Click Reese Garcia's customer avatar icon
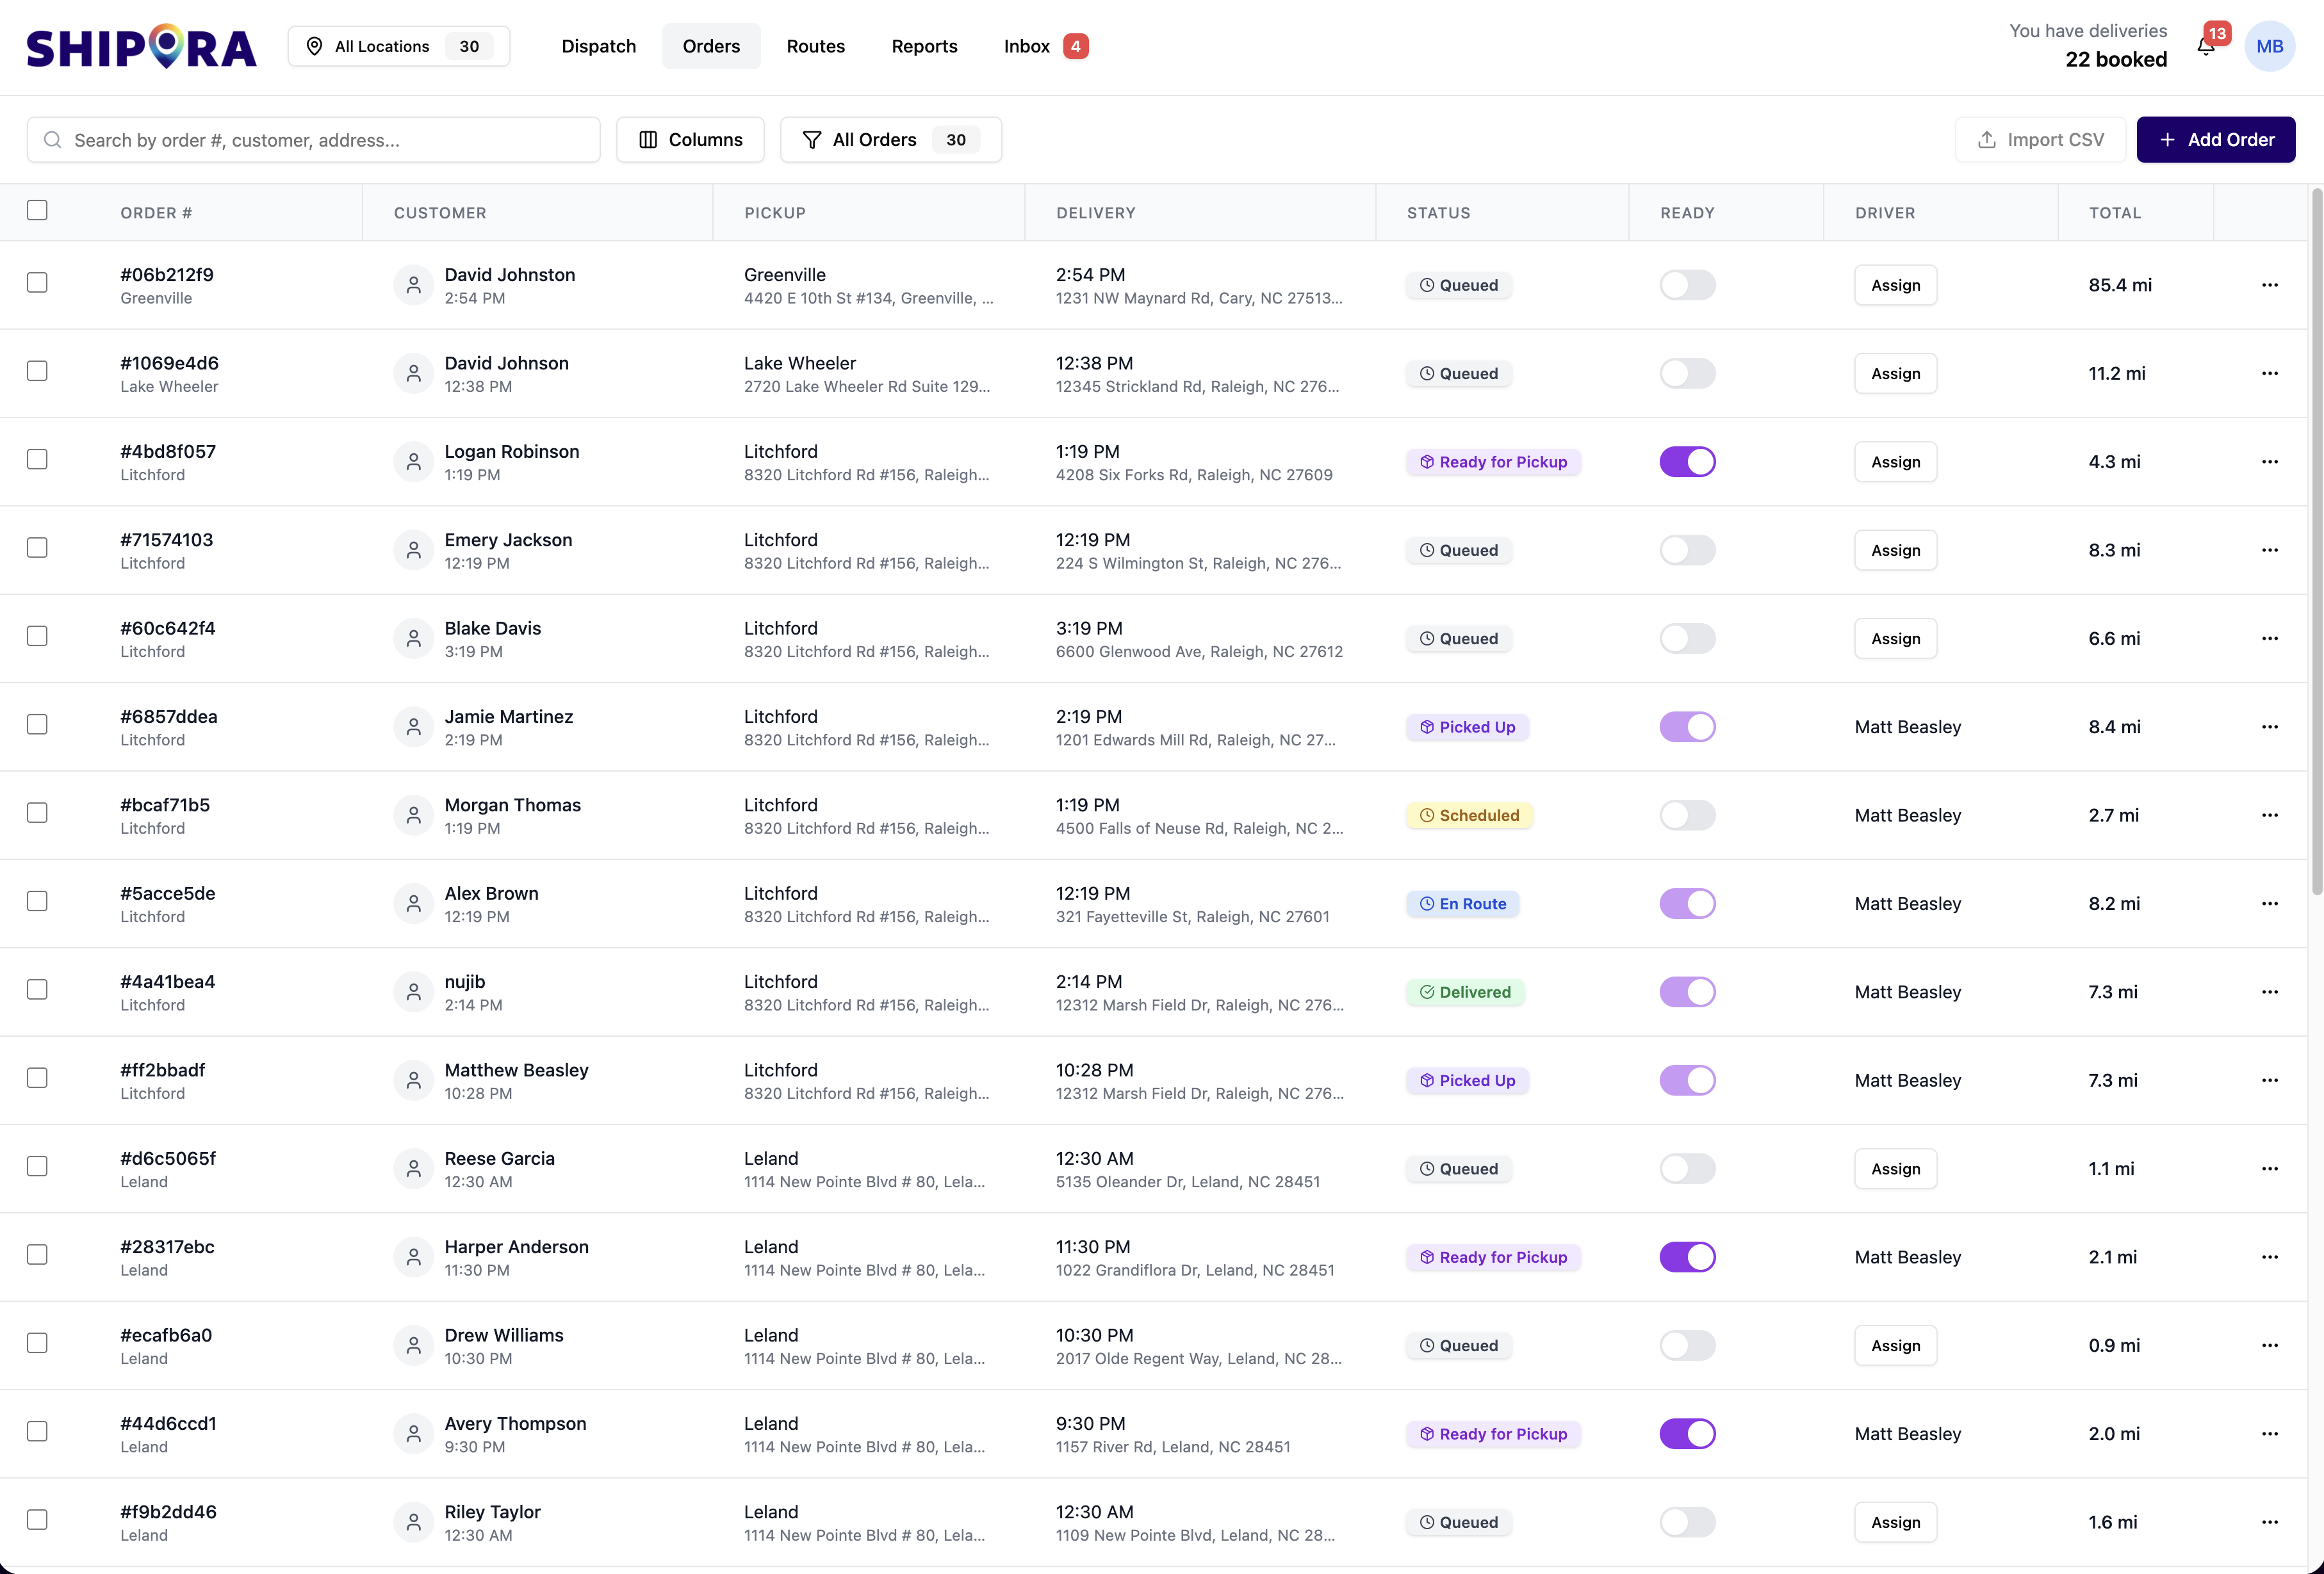Viewport: 2324px width, 1574px height. click(413, 1169)
